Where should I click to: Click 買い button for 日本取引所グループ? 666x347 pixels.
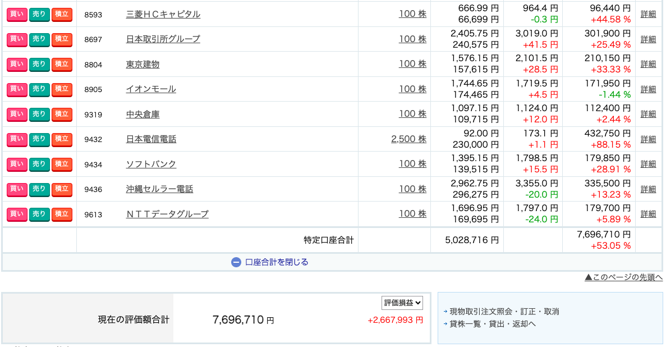click(17, 39)
